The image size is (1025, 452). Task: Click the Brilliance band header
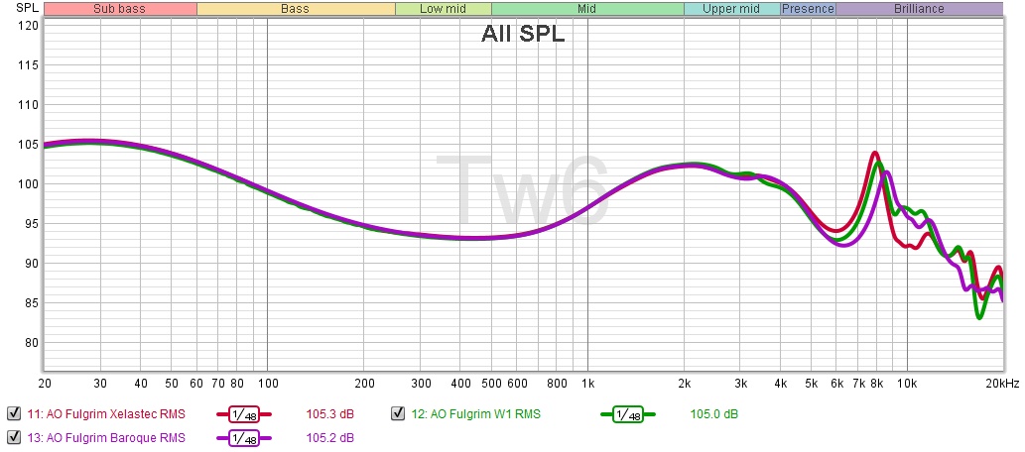(x=918, y=9)
